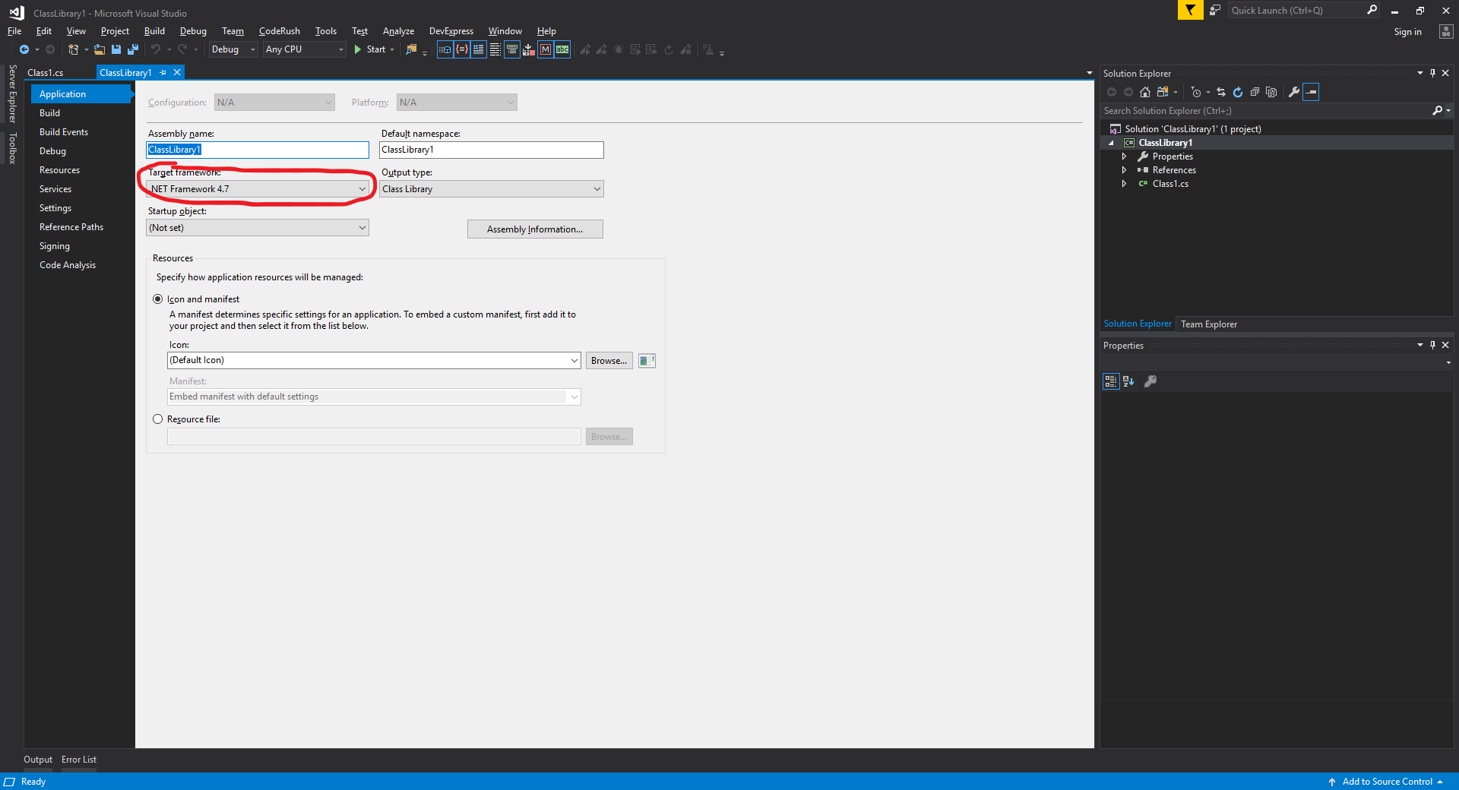The height and width of the screenshot is (790, 1459).
Task: Click Alphabetical sort icon in Properties panel
Action: 1128,381
